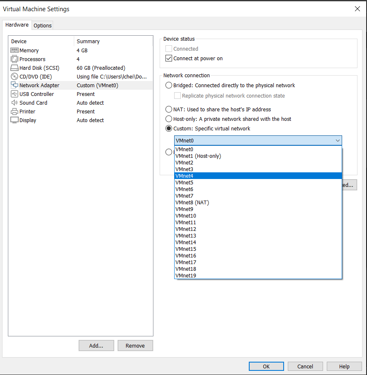Pick VMnet11 from the dropdown list

[x=258, y=223]
